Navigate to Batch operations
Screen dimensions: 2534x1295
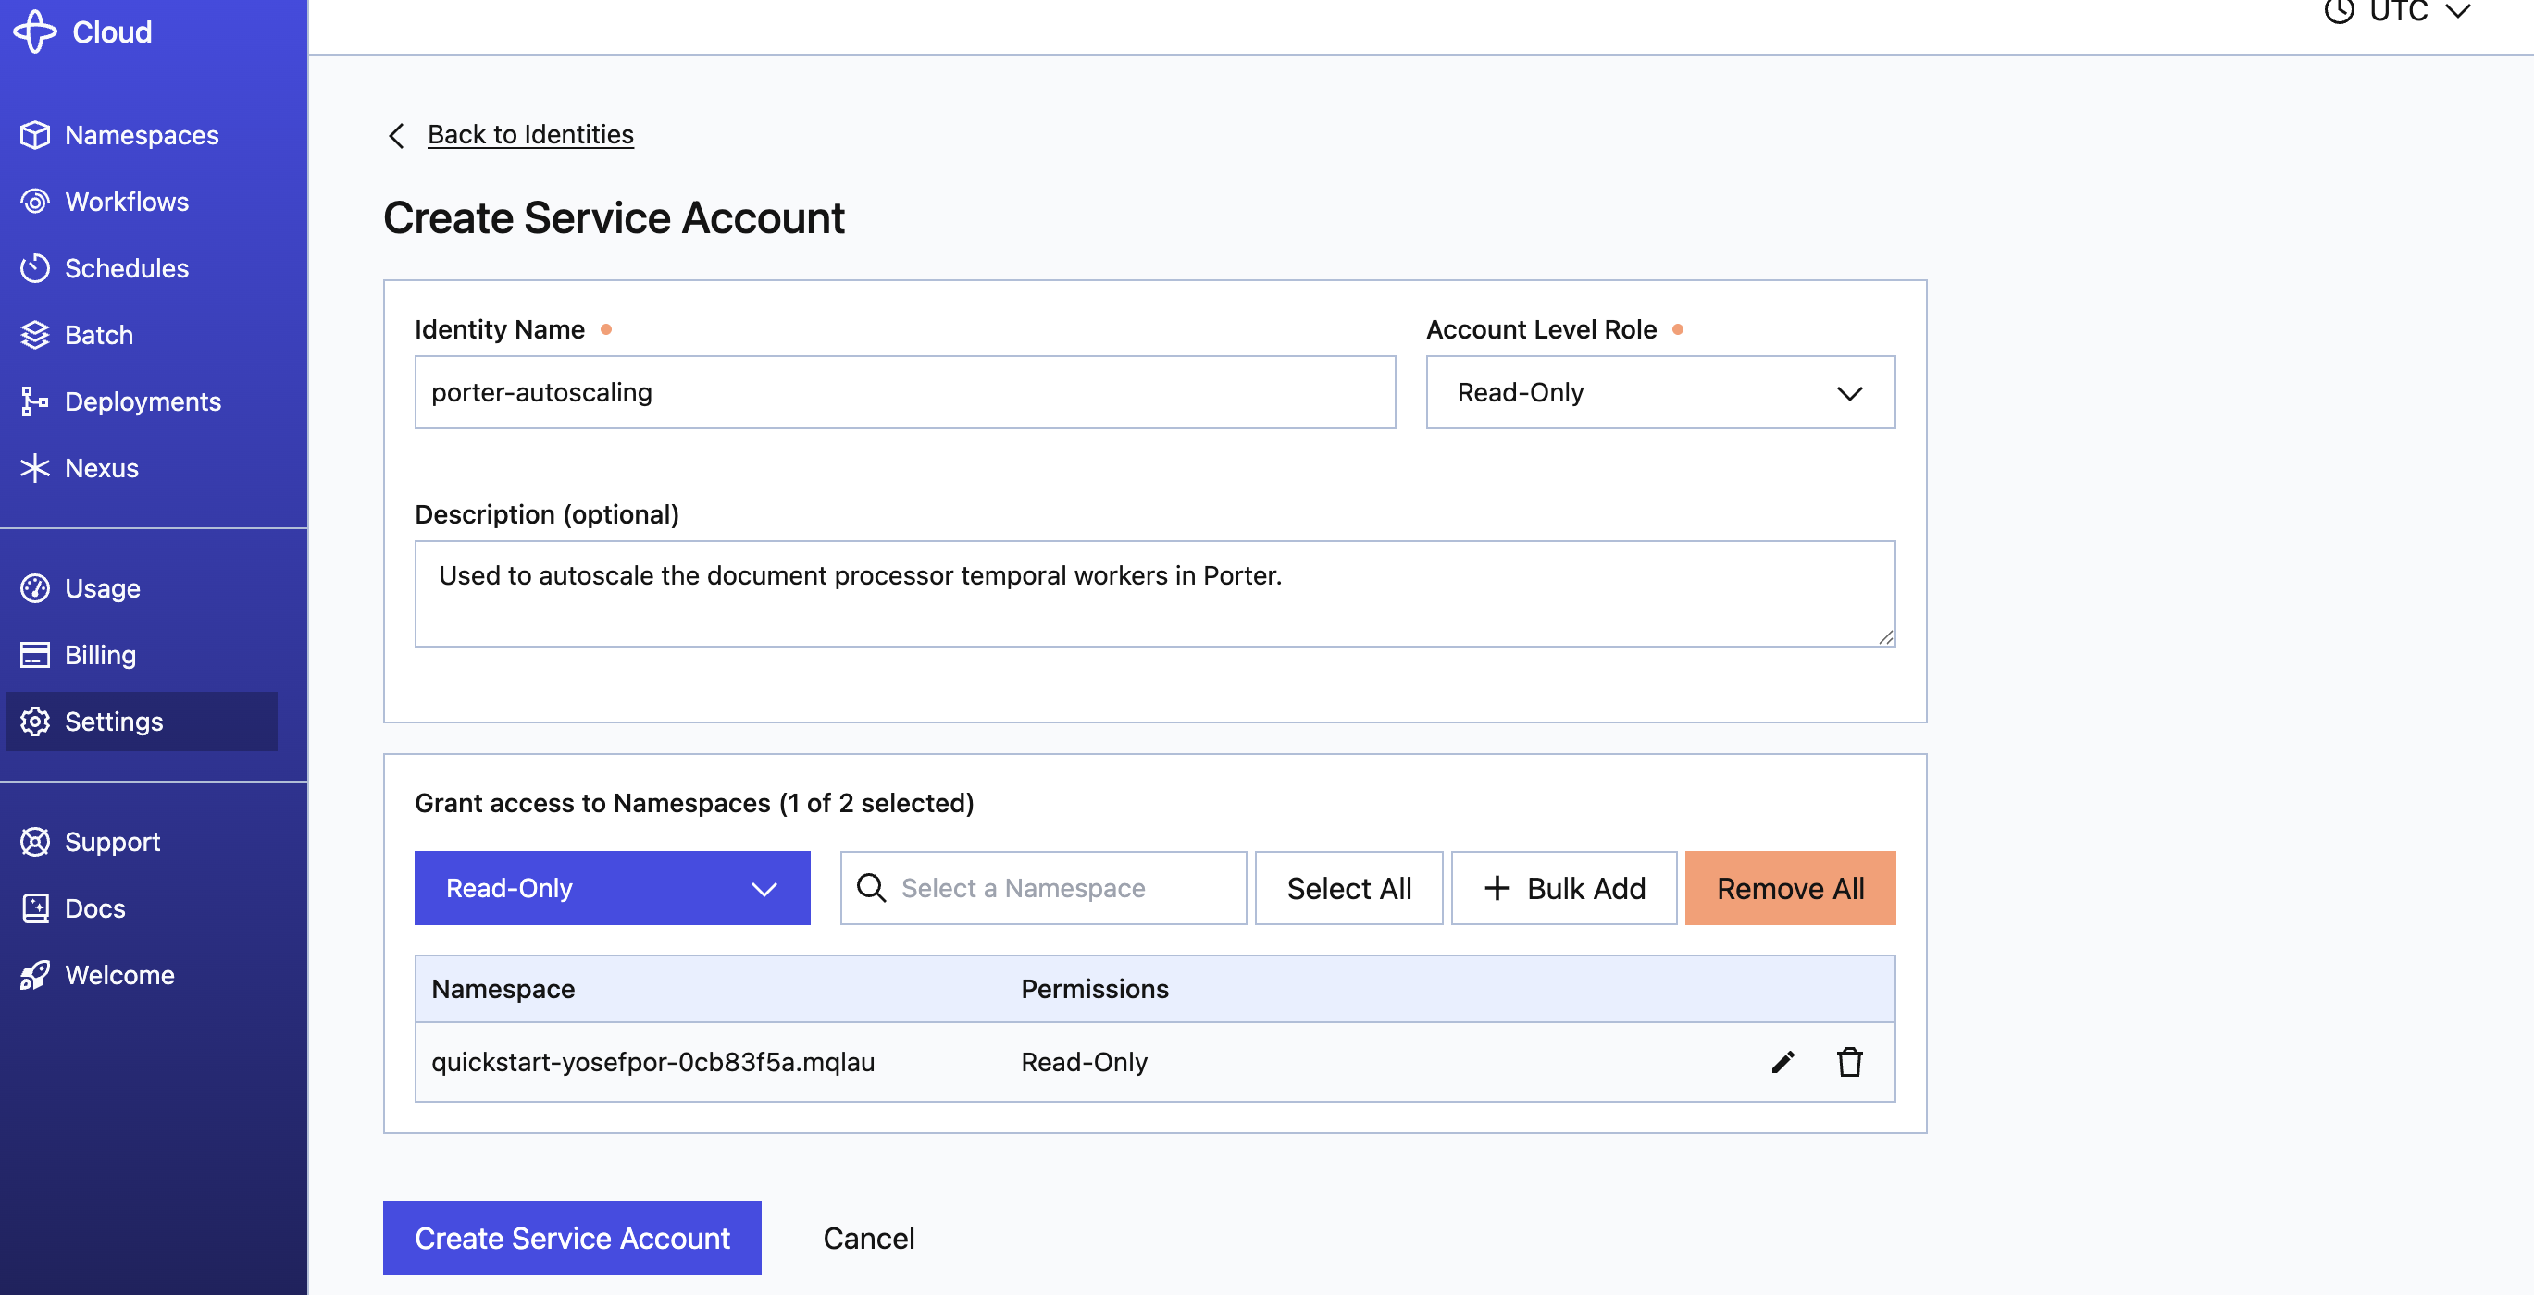[98, 334]
